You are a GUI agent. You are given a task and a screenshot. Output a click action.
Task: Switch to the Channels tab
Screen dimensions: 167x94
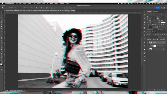(154, 32)
